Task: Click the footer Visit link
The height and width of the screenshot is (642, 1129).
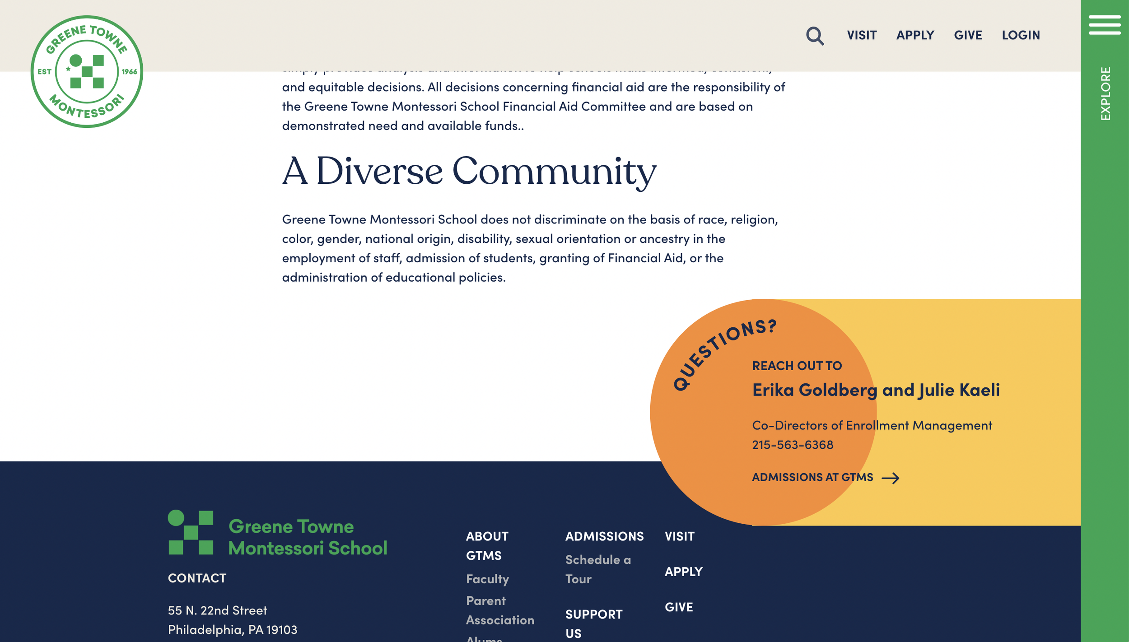Action: 679,536
